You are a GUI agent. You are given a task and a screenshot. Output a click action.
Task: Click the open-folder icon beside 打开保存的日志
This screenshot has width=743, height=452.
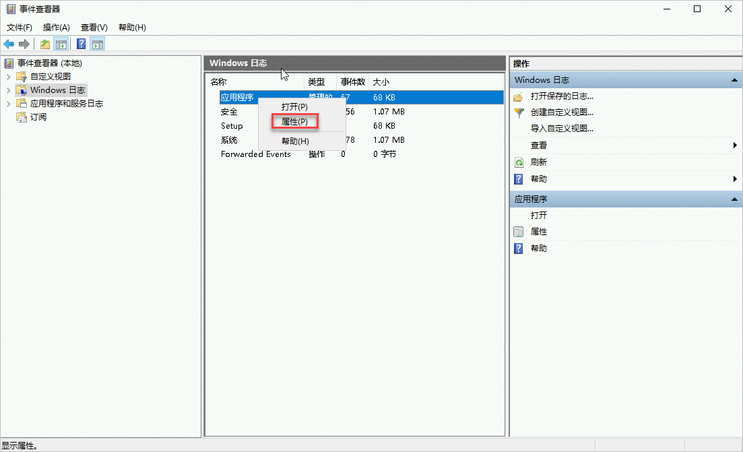(x=518, y=97)
